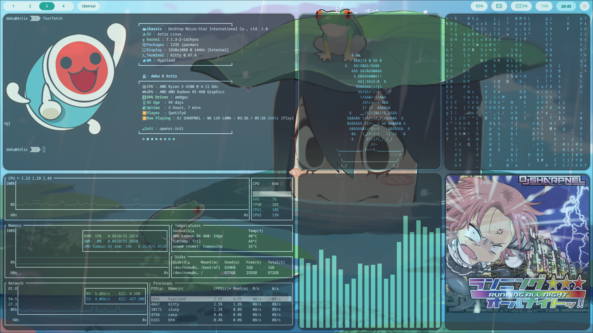The width and height of the screenshot is (593, 333).
Task: Select the btm process row
Action: (221, 320)
